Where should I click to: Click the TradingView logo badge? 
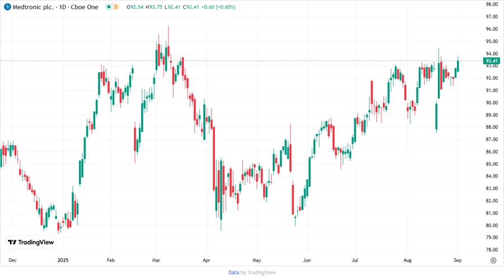pyautogui.click(x=31, y=243)
